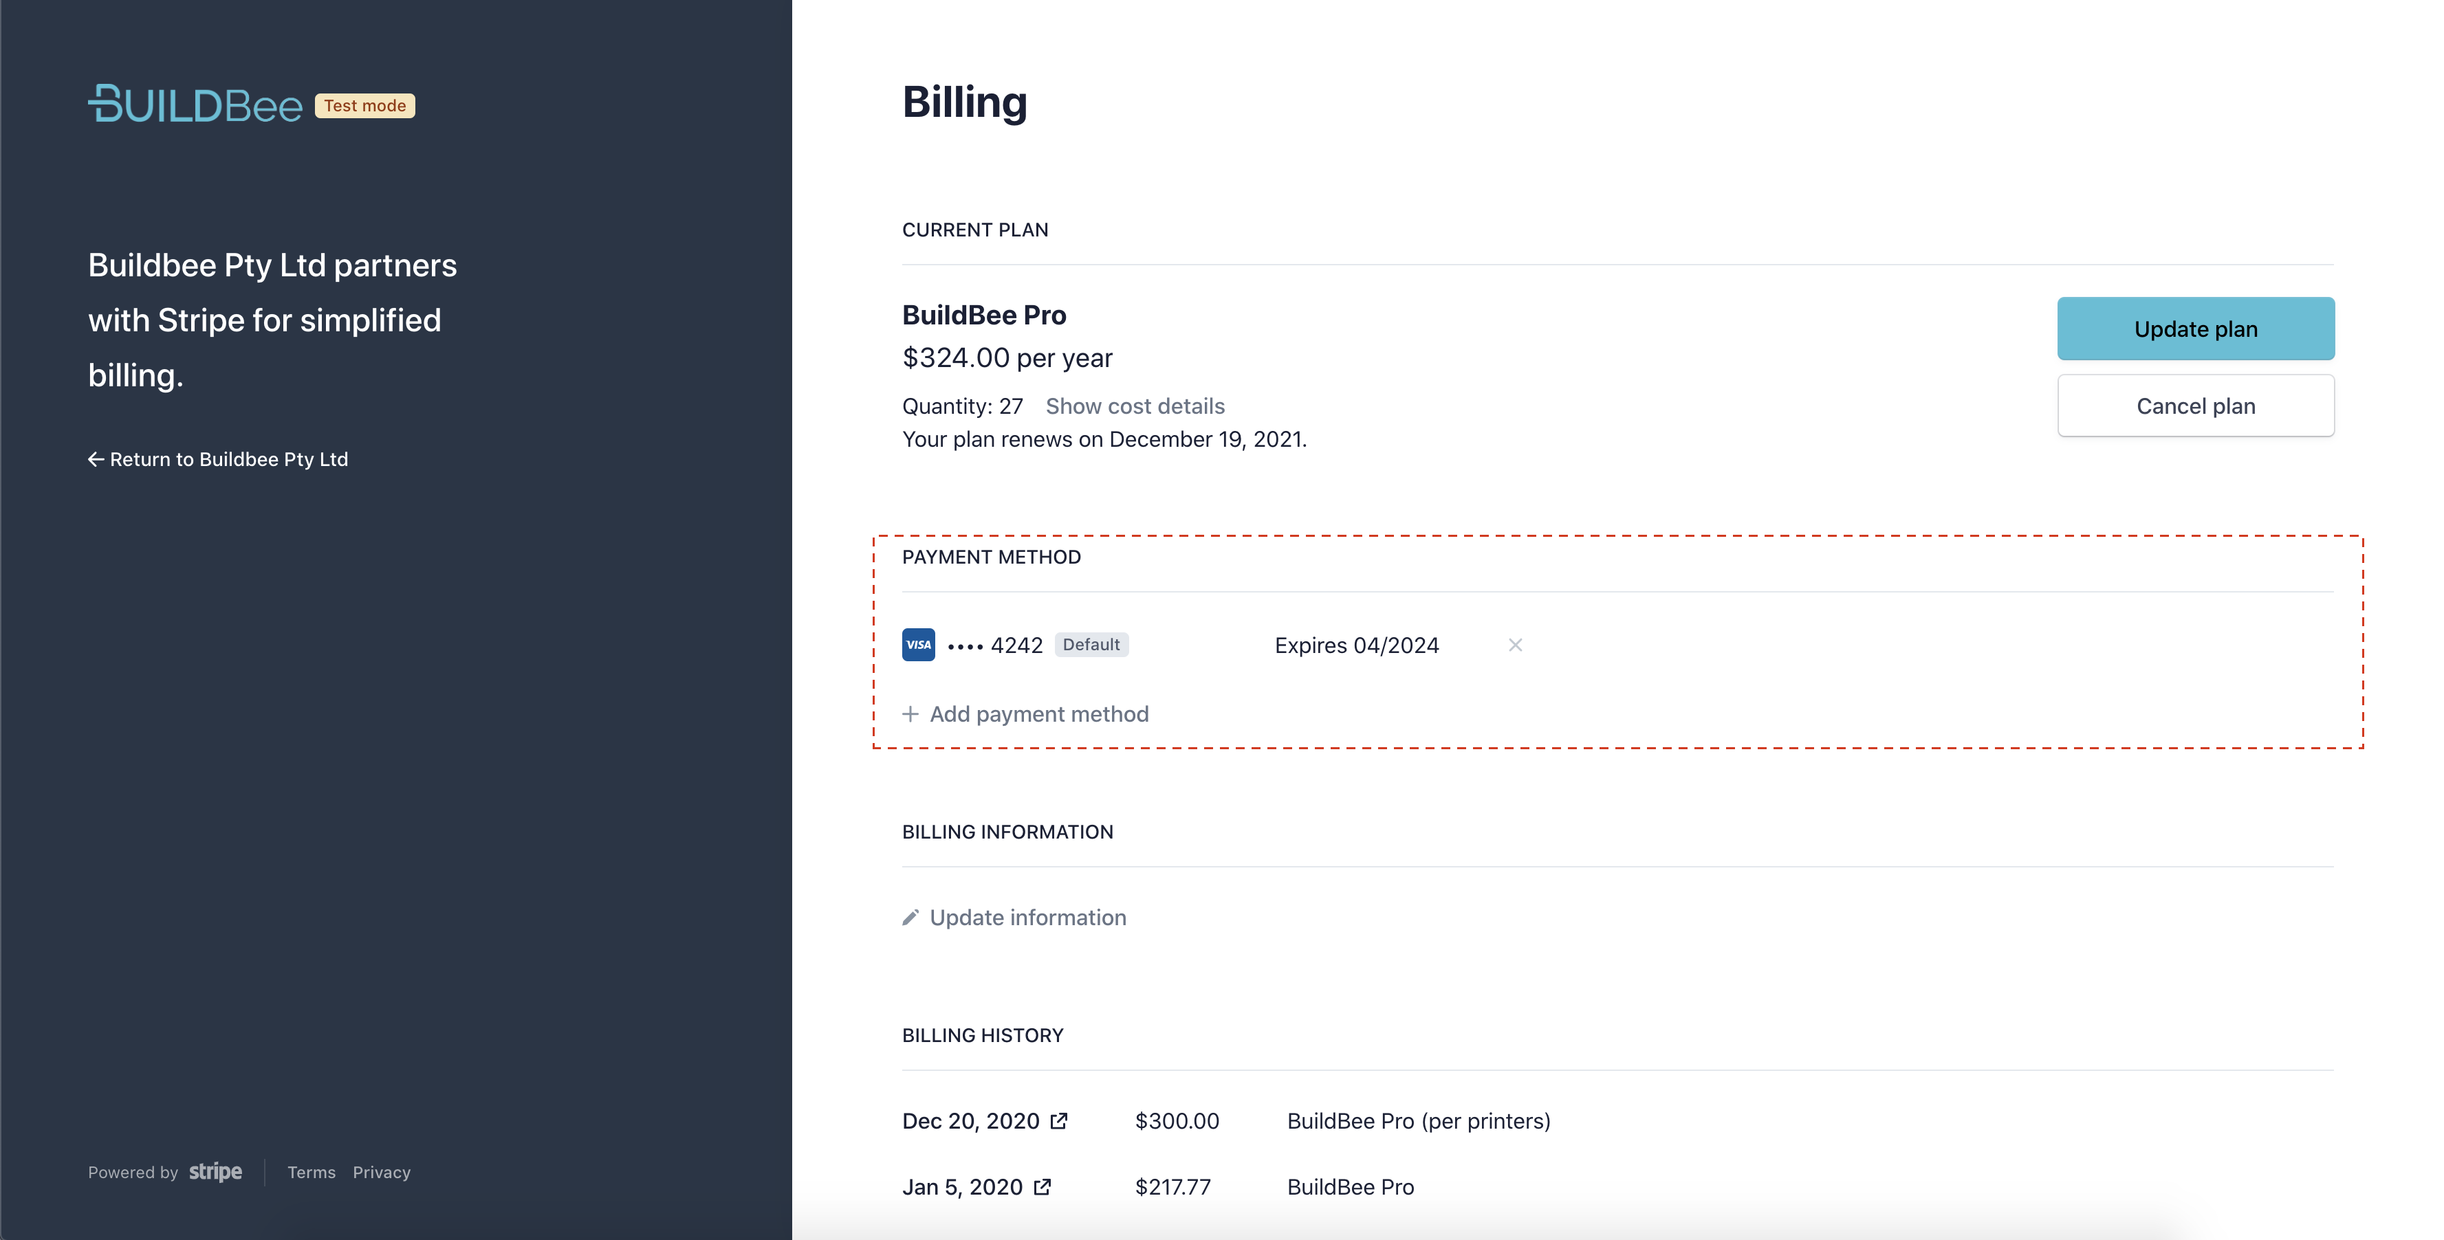
Task: Open the Dec 20, 2020 invoice external link icon
Action: 1059,1122
